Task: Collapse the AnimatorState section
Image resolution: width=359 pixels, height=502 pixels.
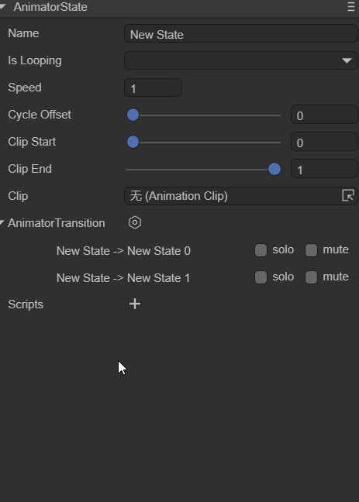Action: pos(3,6)
